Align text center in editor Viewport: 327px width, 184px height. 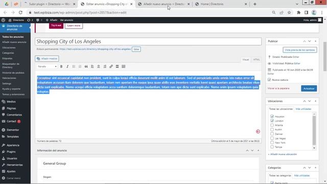click(x=99, y=66)
